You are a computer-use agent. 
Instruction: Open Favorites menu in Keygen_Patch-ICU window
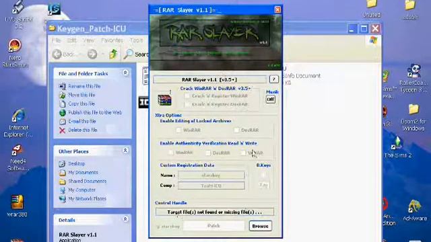112,40
